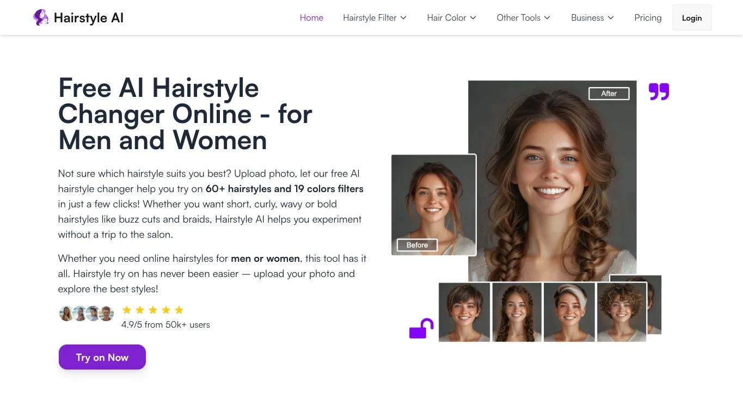Open the Pricing page
The image size is (743, 418).
pyautogui.click(x=648, y=17)
